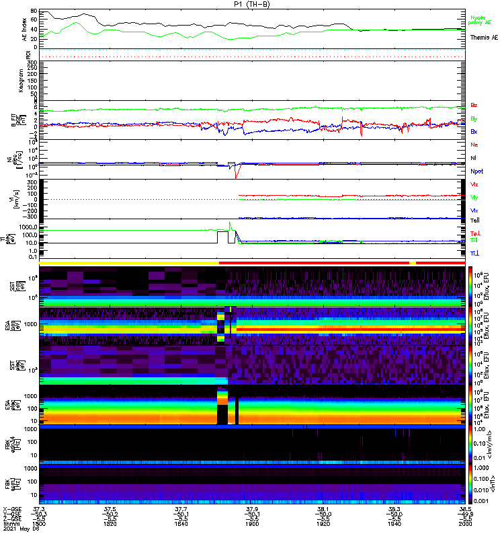Click the ESA ions Eflux colorbar
This screenshot has height=538, width=504.
pos(470,325)
